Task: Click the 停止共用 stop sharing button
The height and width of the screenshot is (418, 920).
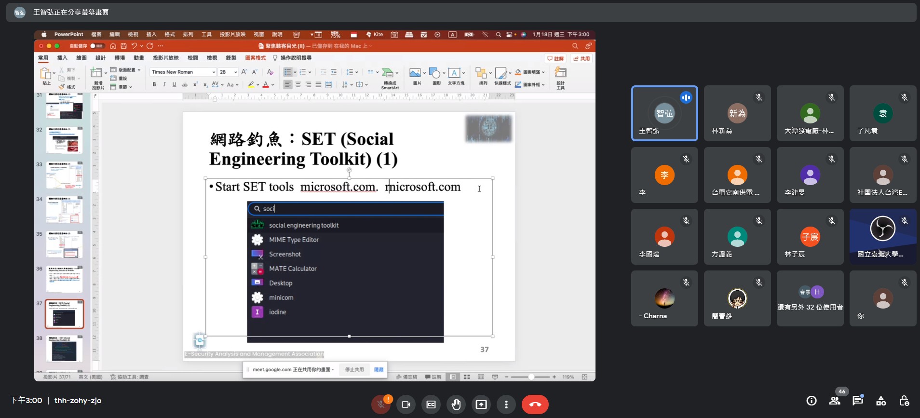Action: (x=354, y=369)
